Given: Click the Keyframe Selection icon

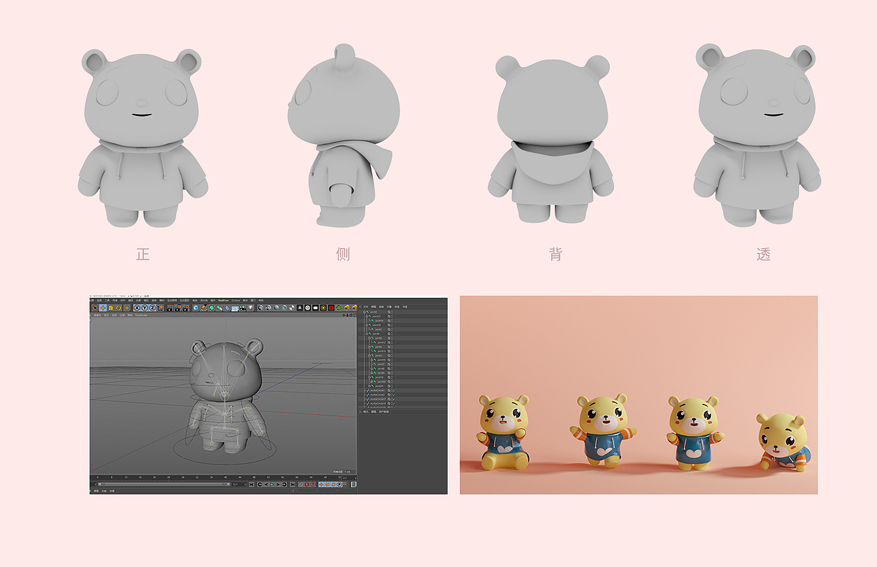Looking at the screenshot, I should tap(312, 484).
